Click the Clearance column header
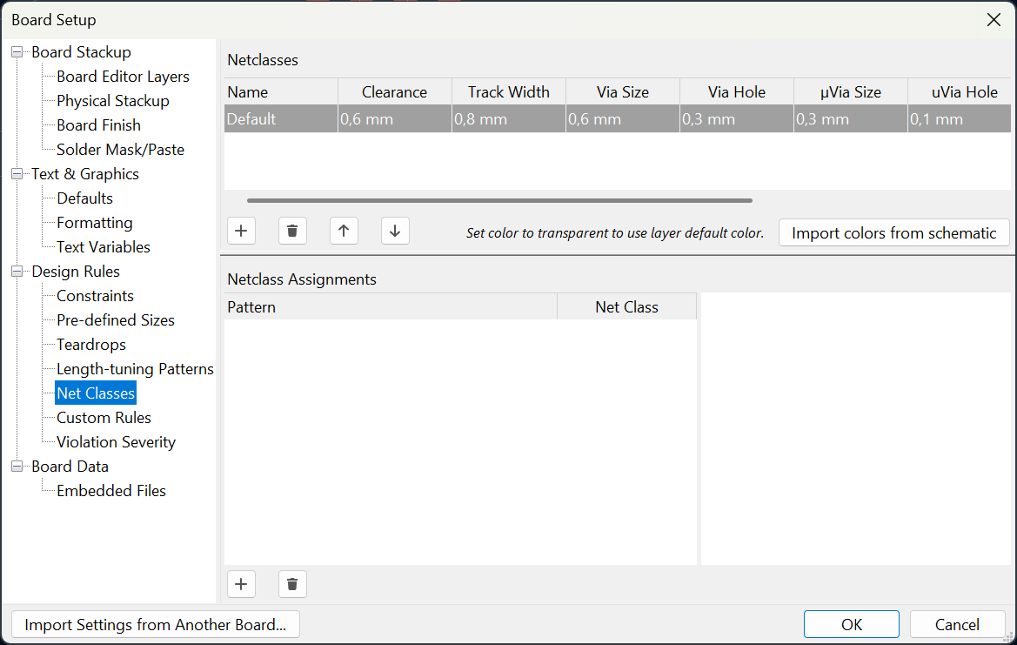The width and height of the screenshot is (1017, 645). pos(394,92)
